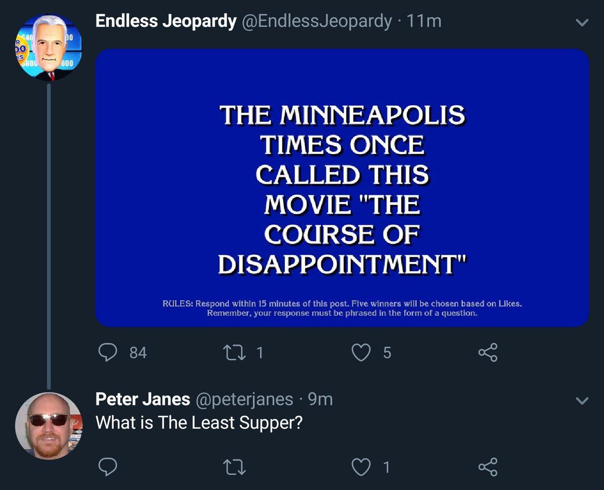
Task: Open the reply text 'What is The Least Supper?'
Action: tap(199, 422)
